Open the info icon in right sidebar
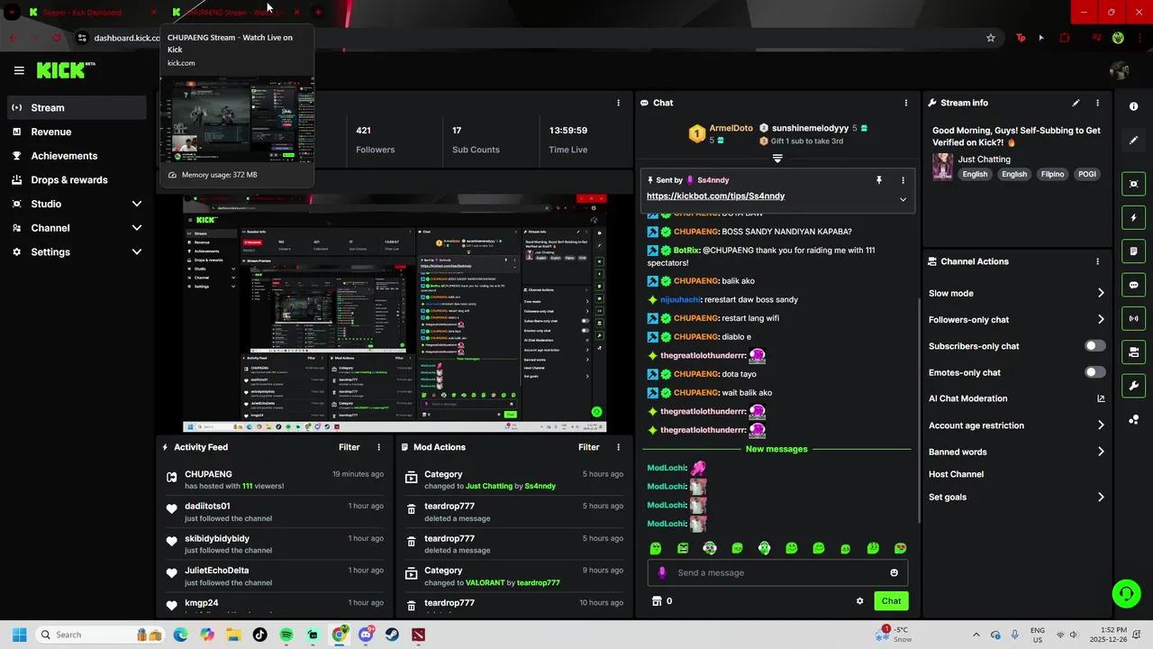The width and height of the screenshot is (1153, 649). click(x=1133, y=106)
